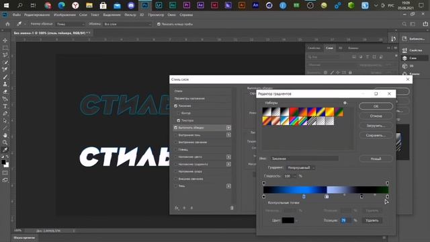This screenshot has height=242, width=430.
Task: Open the sample size dropdown in options bar
Action: tap(71, 24)
